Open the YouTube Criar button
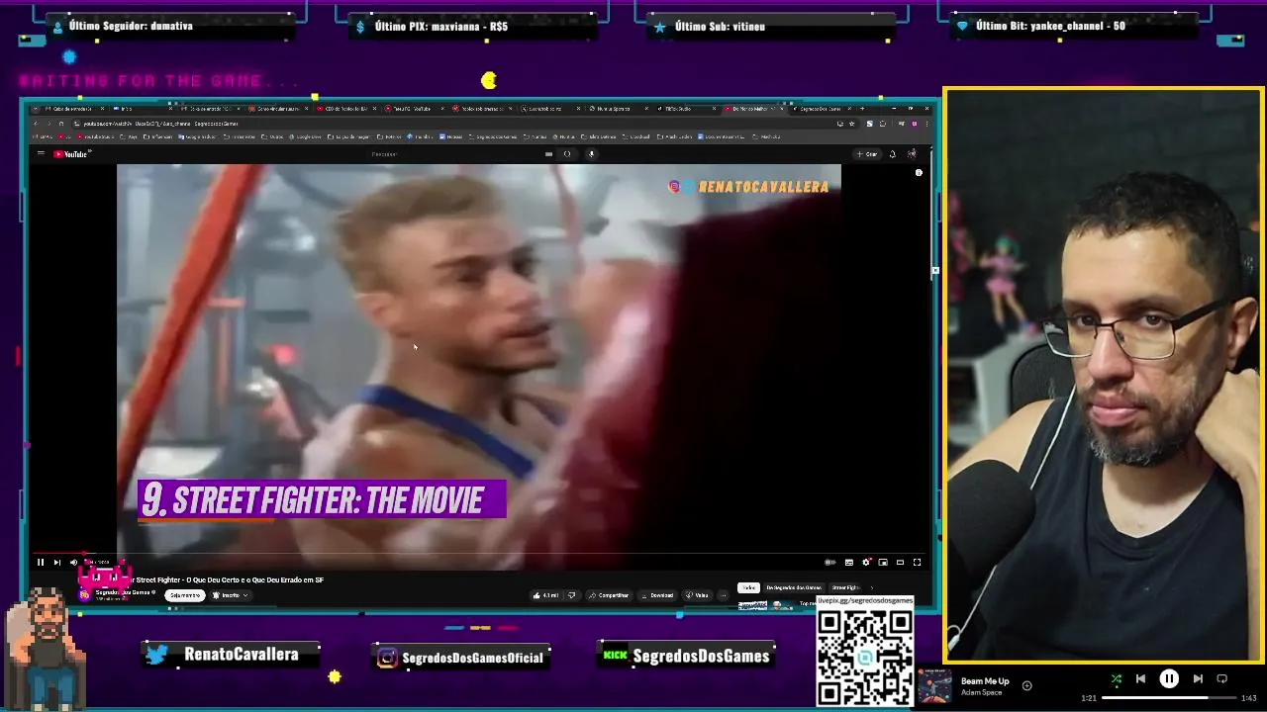 click(x=867, y=154)
